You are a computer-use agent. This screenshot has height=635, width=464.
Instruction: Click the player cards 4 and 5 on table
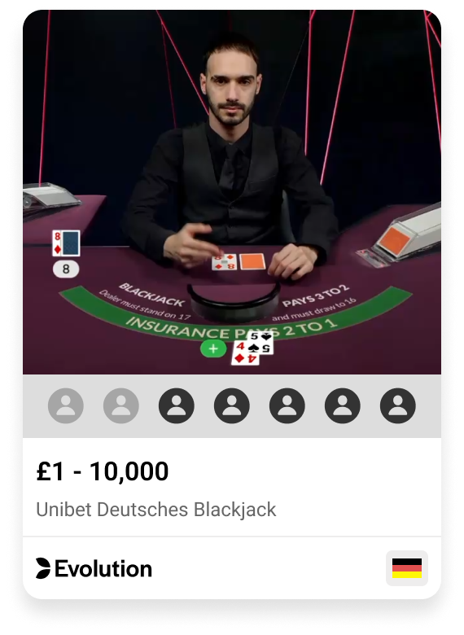[252, 348]
